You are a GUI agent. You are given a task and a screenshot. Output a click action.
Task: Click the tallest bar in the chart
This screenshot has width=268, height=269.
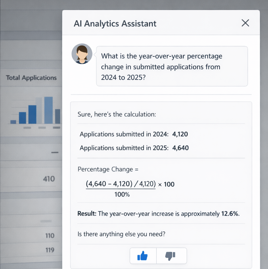[48, 110]
